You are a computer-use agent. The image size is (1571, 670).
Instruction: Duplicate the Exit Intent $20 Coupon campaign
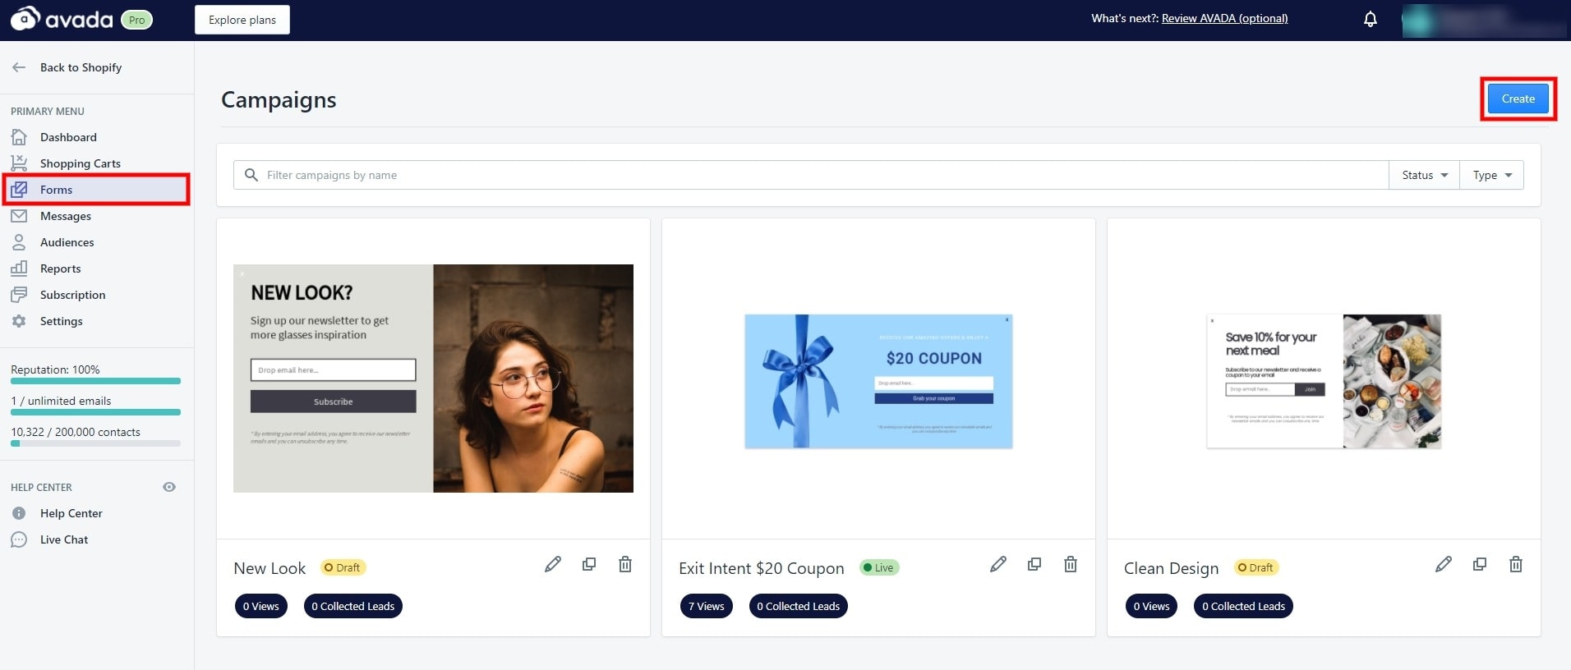tap(1034, 564)
